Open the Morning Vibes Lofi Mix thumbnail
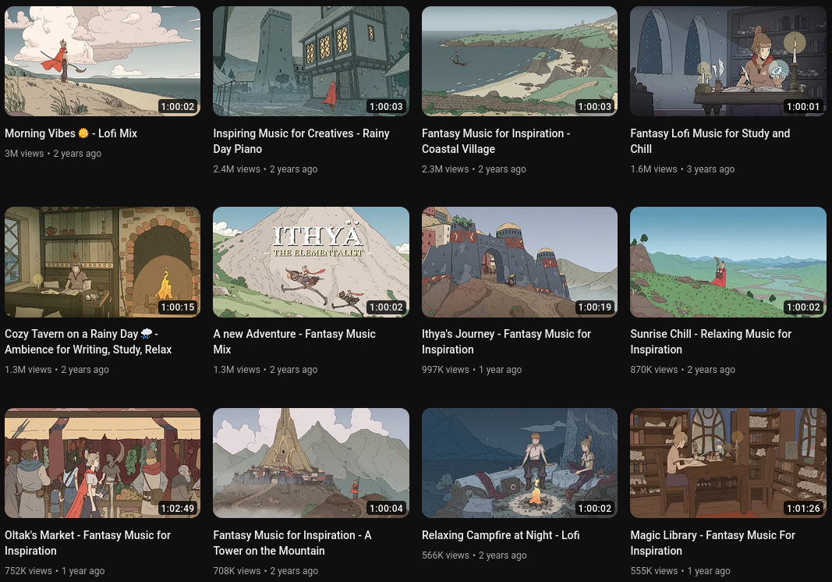 coord(102,61)
